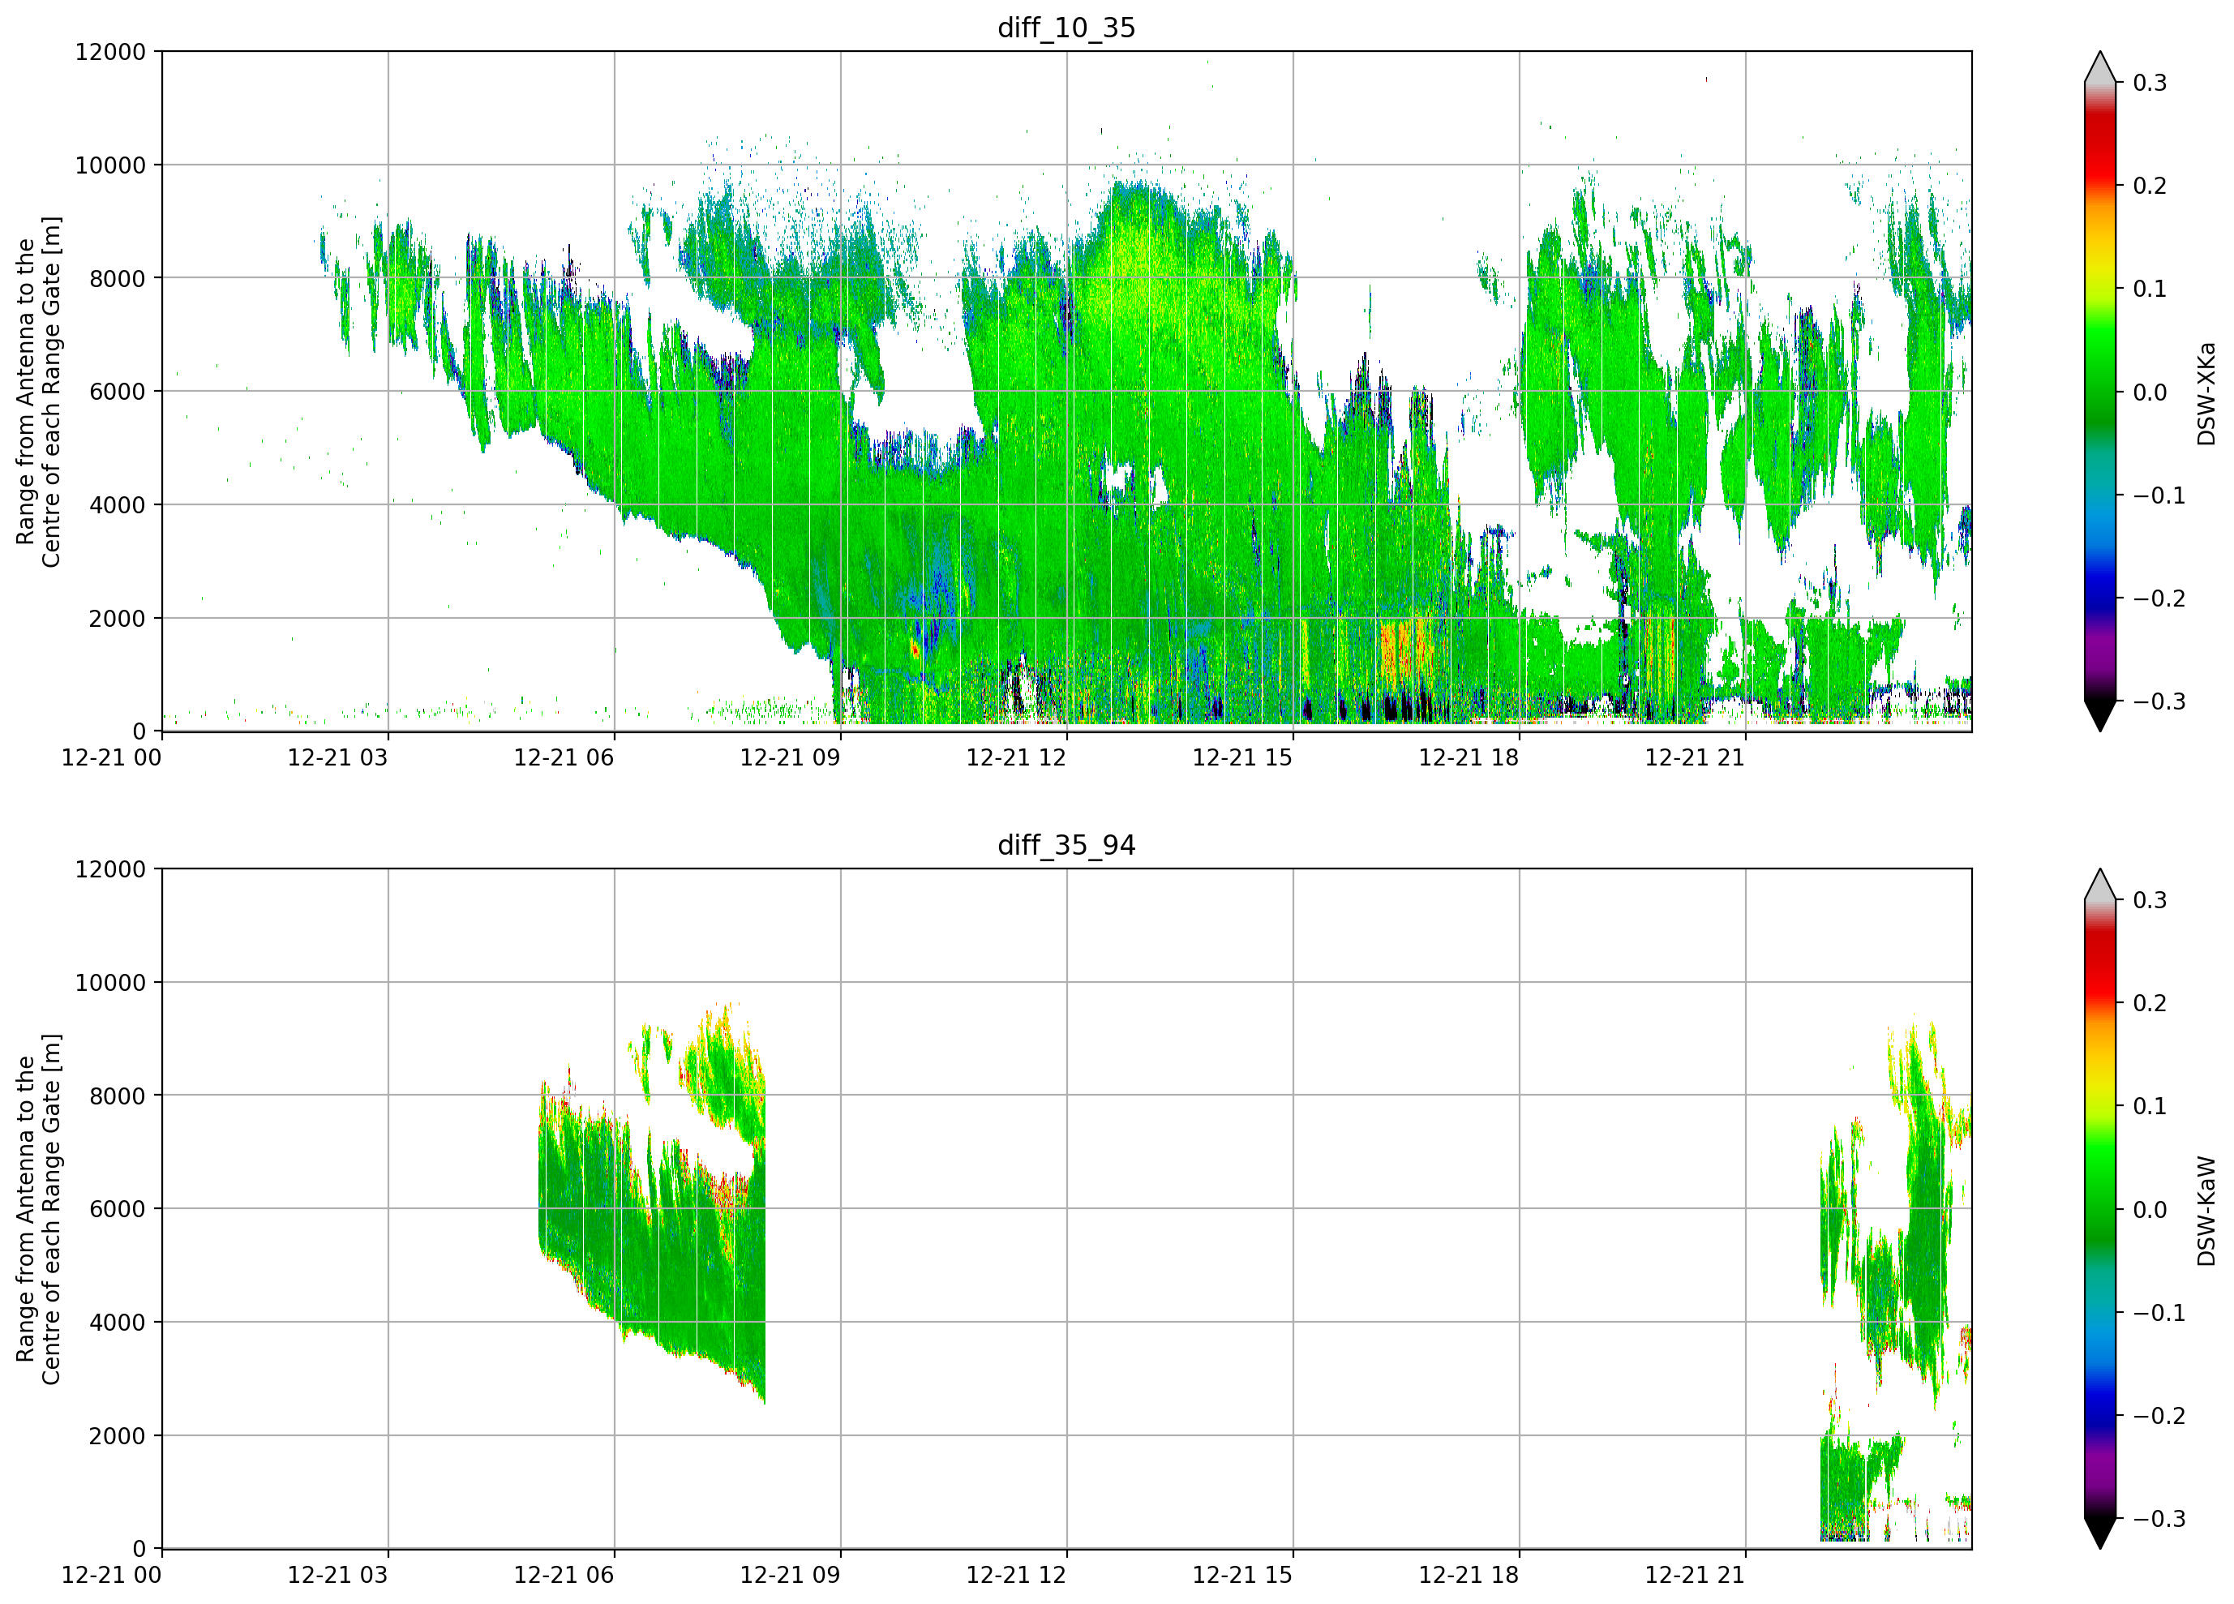Image resolution: width=2234 pixels, height=1604 pixels.
Task: Click top plot x-axis label 12-21 00
Action: coord(111,757)
